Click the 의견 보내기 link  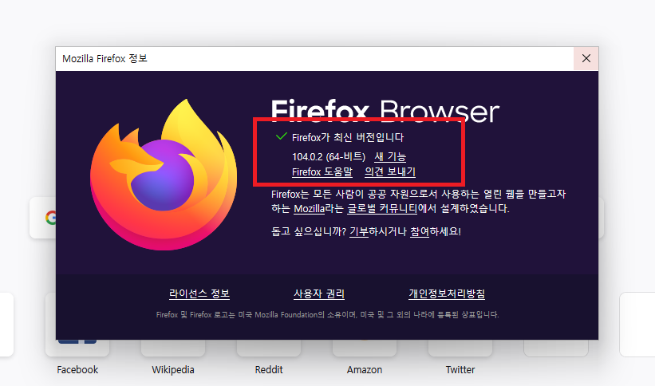[x=390, y=171]
